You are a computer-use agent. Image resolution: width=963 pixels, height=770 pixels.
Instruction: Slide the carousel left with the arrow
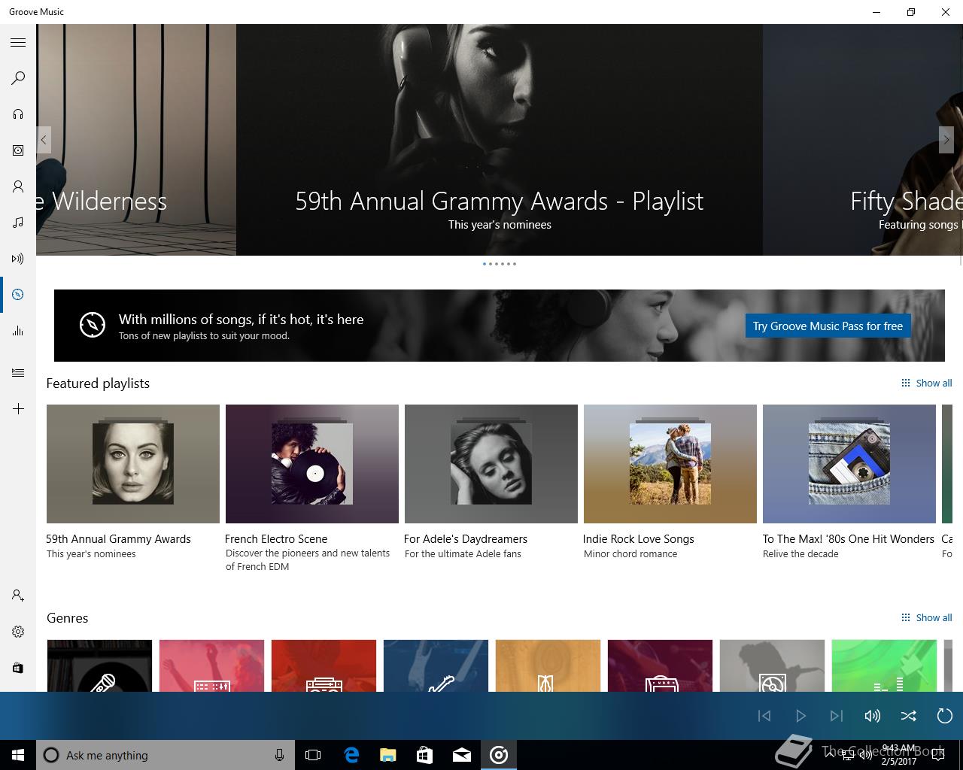coord(44,140)
